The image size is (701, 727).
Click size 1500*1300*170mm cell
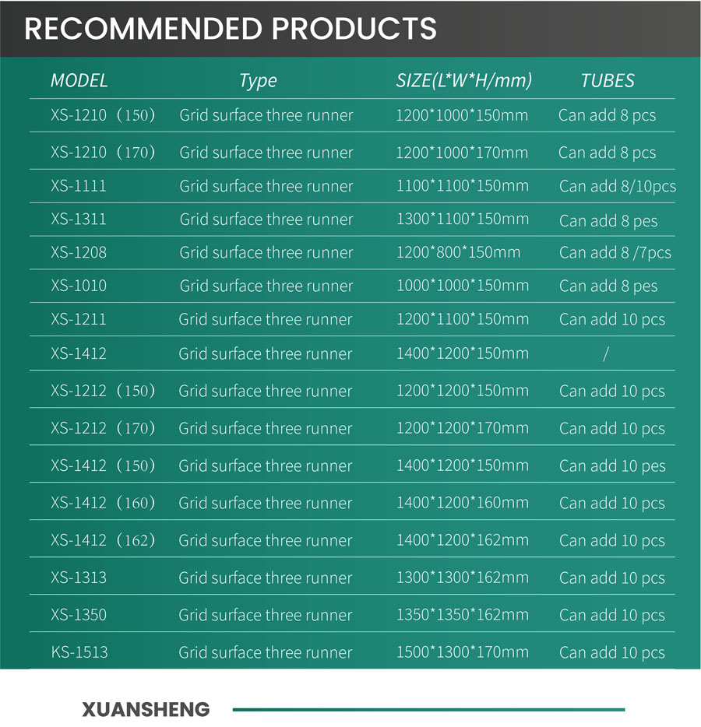pos(462,652)
